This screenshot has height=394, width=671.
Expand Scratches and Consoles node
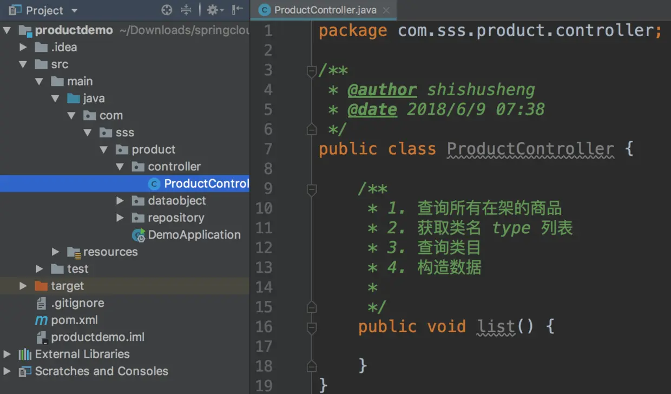click(7, 371)
